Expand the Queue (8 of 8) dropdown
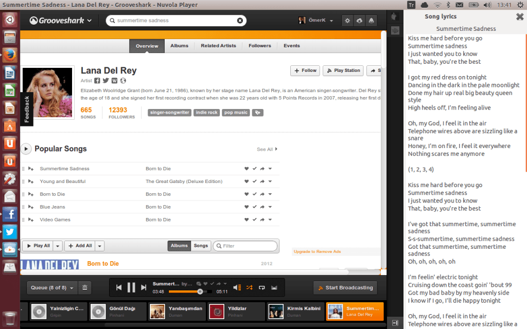This screenshot has width=527, height=329. point(52,288)
